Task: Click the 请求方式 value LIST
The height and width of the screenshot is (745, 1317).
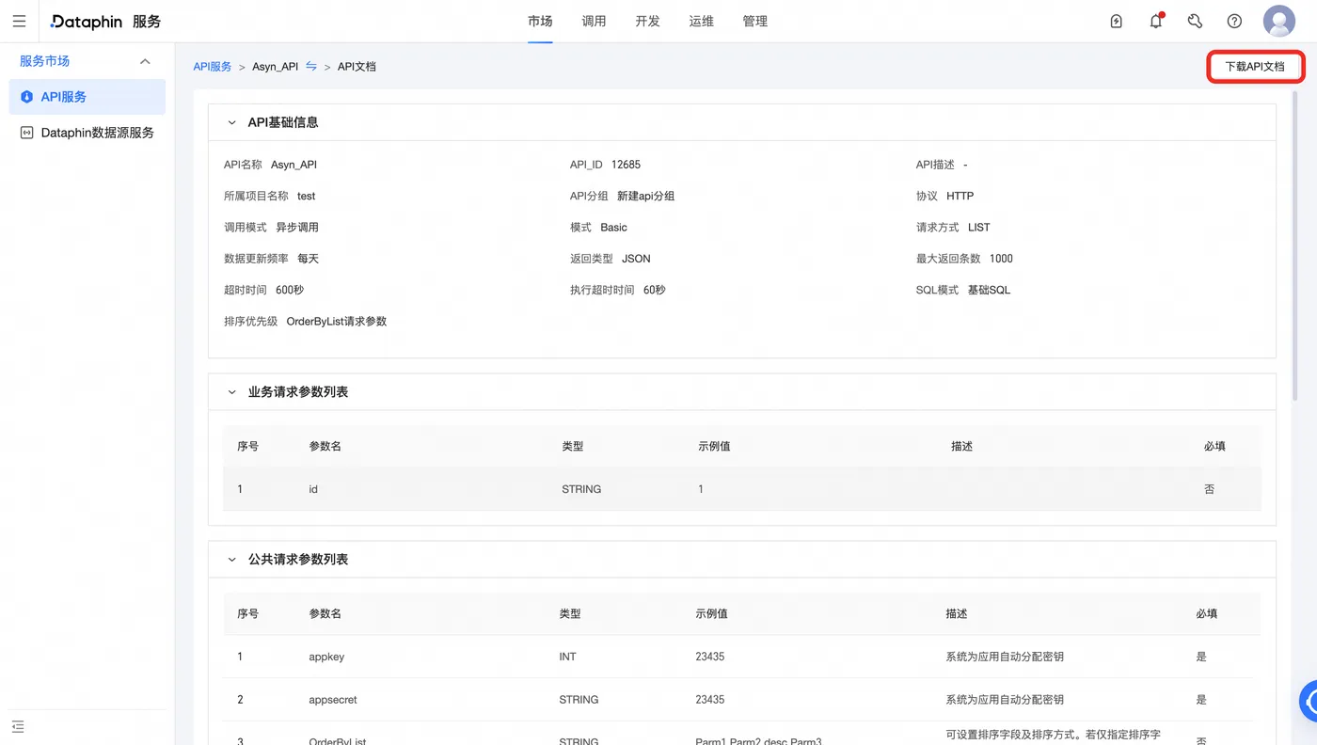Action: [x=979, y=228]
